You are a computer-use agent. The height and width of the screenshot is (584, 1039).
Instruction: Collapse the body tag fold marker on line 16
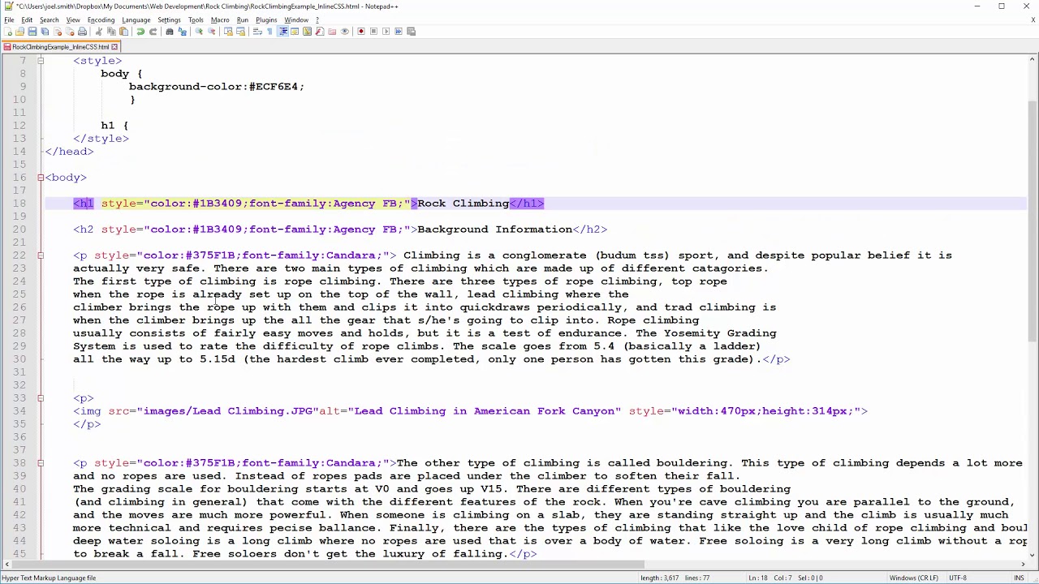click(41, 178)
